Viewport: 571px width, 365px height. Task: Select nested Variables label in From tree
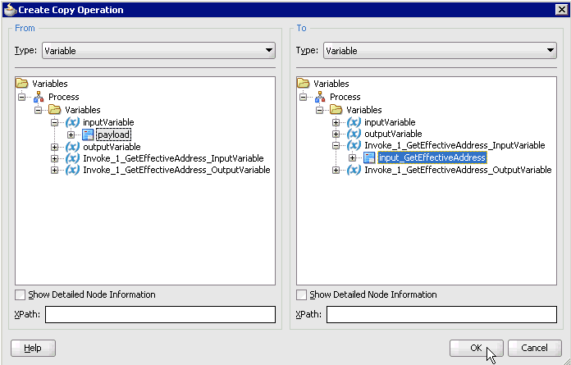(x=83, y=110)
